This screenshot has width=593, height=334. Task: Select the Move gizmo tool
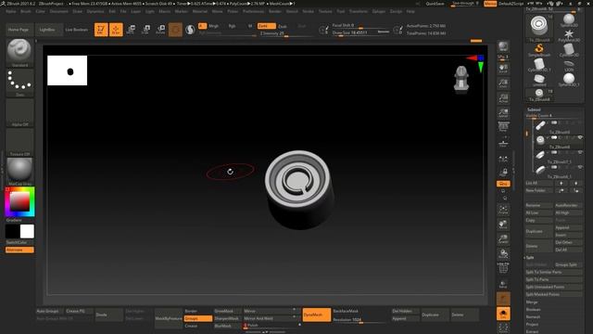[131, 30]
